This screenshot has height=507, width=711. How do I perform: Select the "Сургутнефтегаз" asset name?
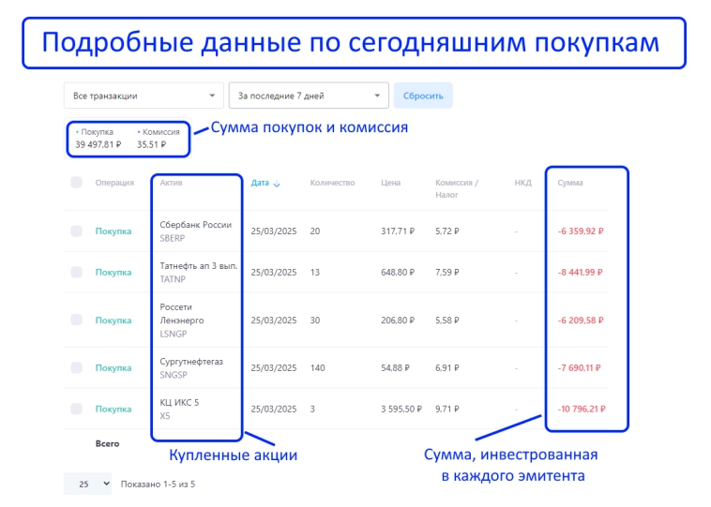pos(191,362)
